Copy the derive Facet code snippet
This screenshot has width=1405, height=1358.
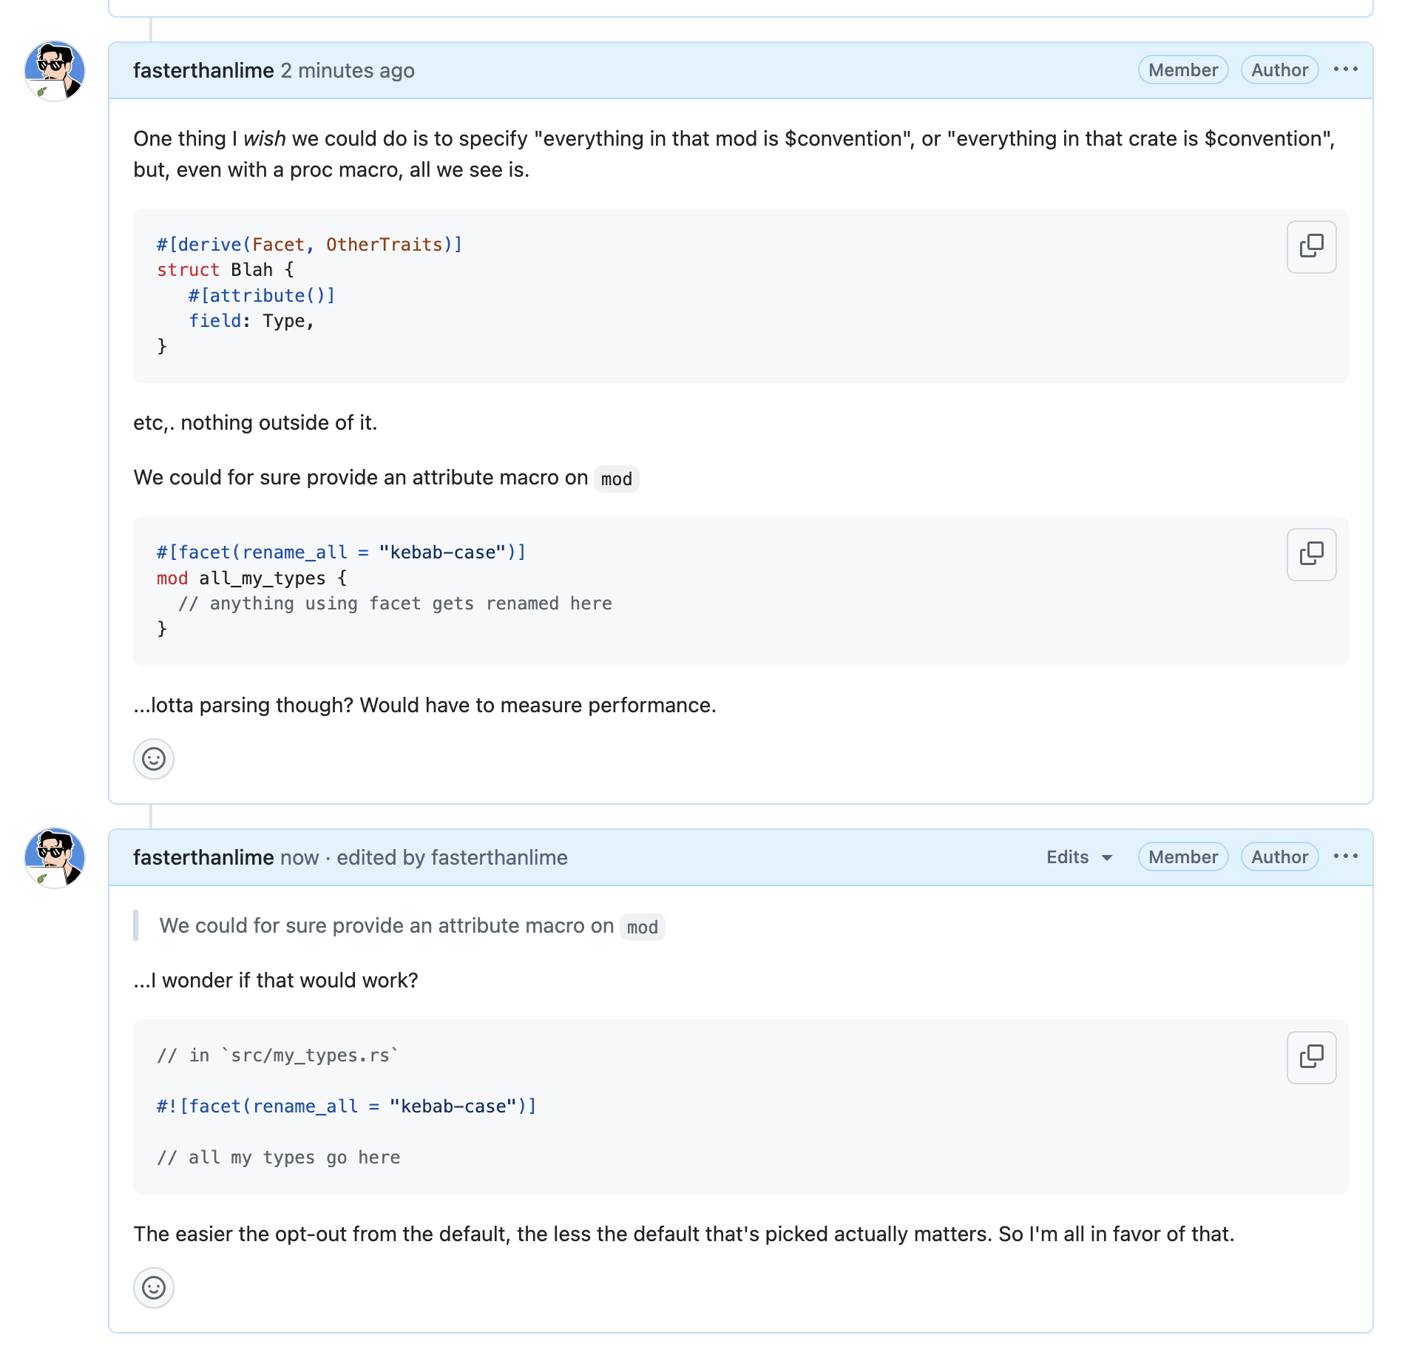pos(1310,247)
